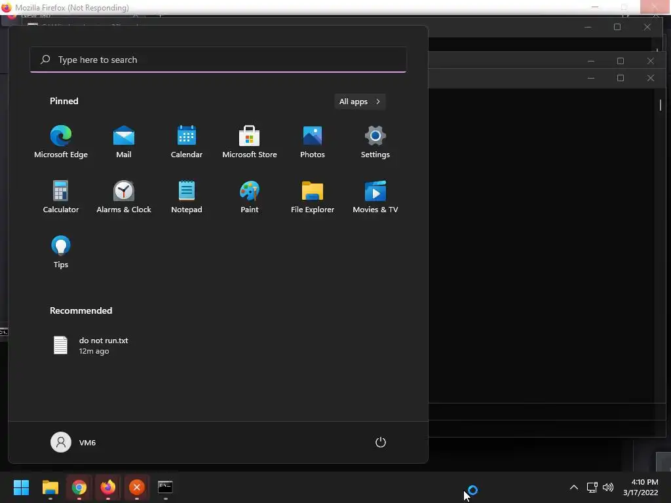Viewport: 671px width, 503px height.
Task: Click the Type here to search box
Action: pyautogui.click(x=218, y=60)
